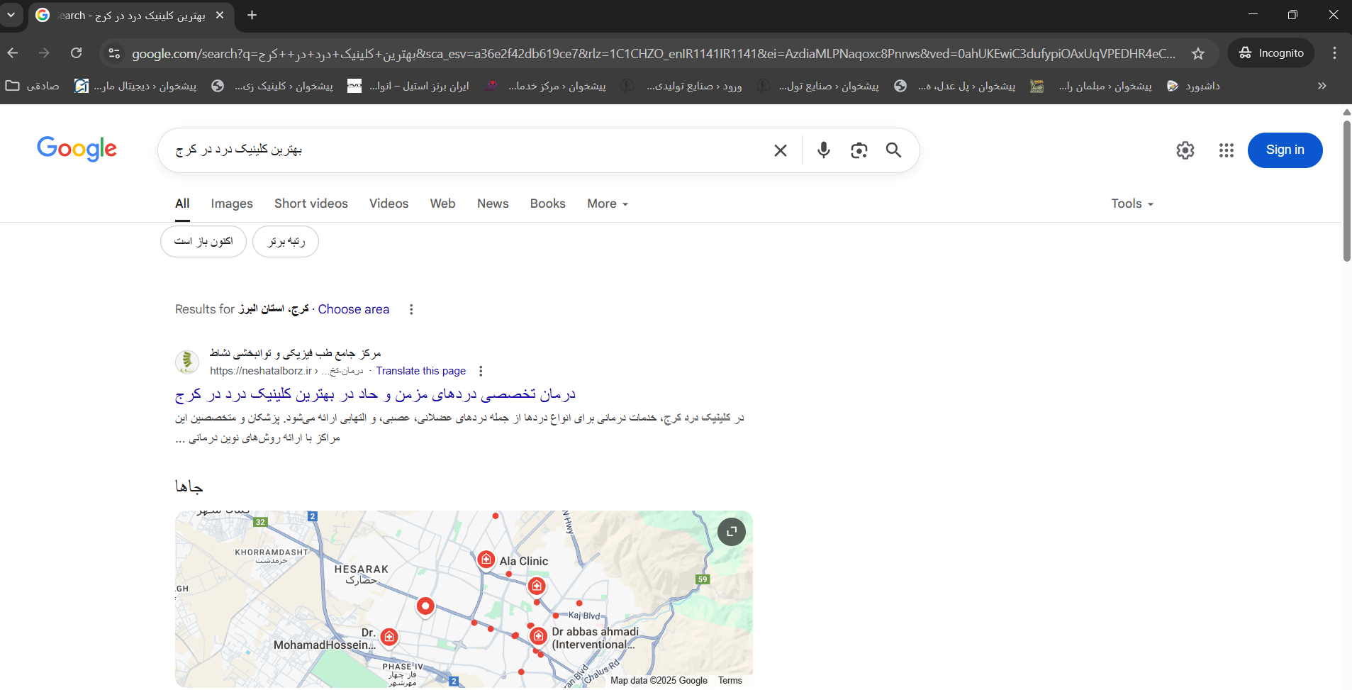Click the address bar URL
Screen dimensions: 1352x690
(653, 54)
